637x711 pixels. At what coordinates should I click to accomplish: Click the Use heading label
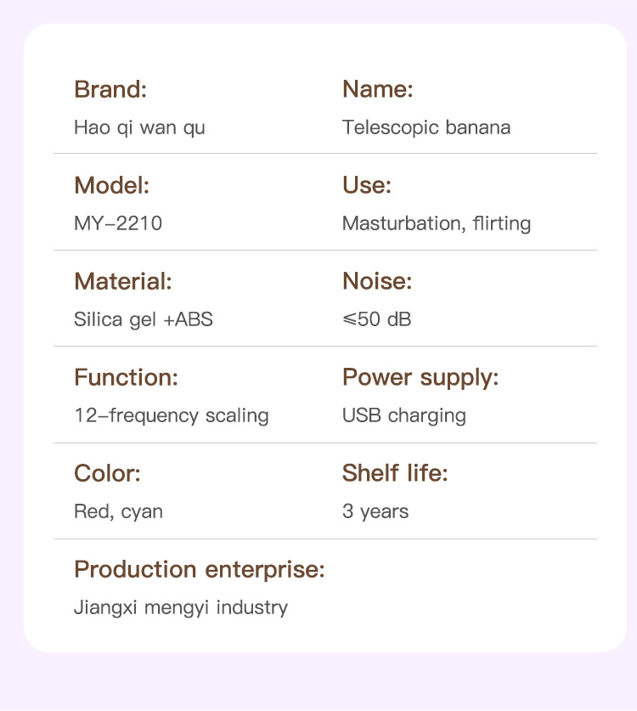point(366,185)
